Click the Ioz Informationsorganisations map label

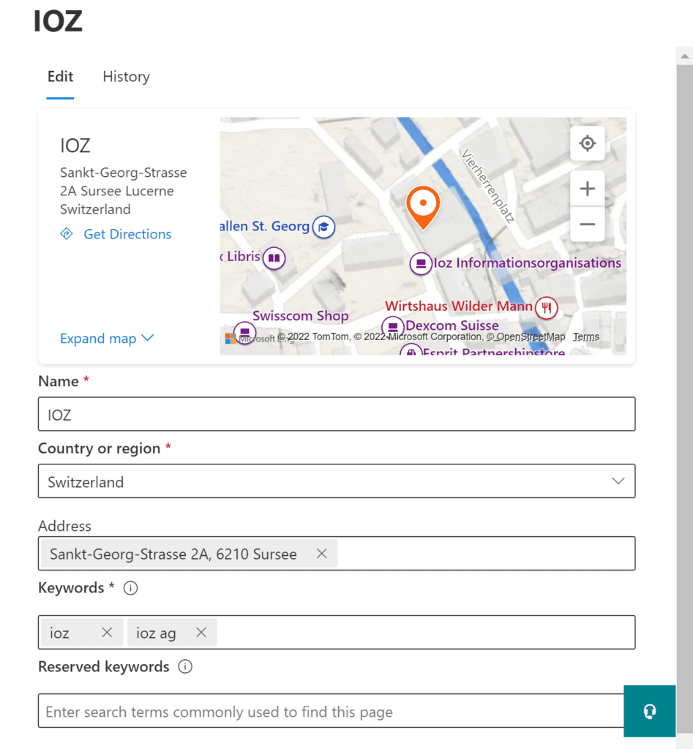click(527, 263)
